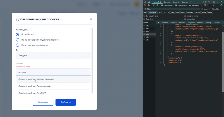
Task: Uncheck Preserve log checkbox
Action: click(162, 6)
